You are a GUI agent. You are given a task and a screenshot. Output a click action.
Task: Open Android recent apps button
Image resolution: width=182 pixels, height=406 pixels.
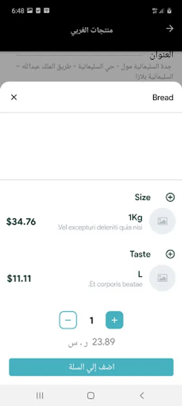pos(40,395)
